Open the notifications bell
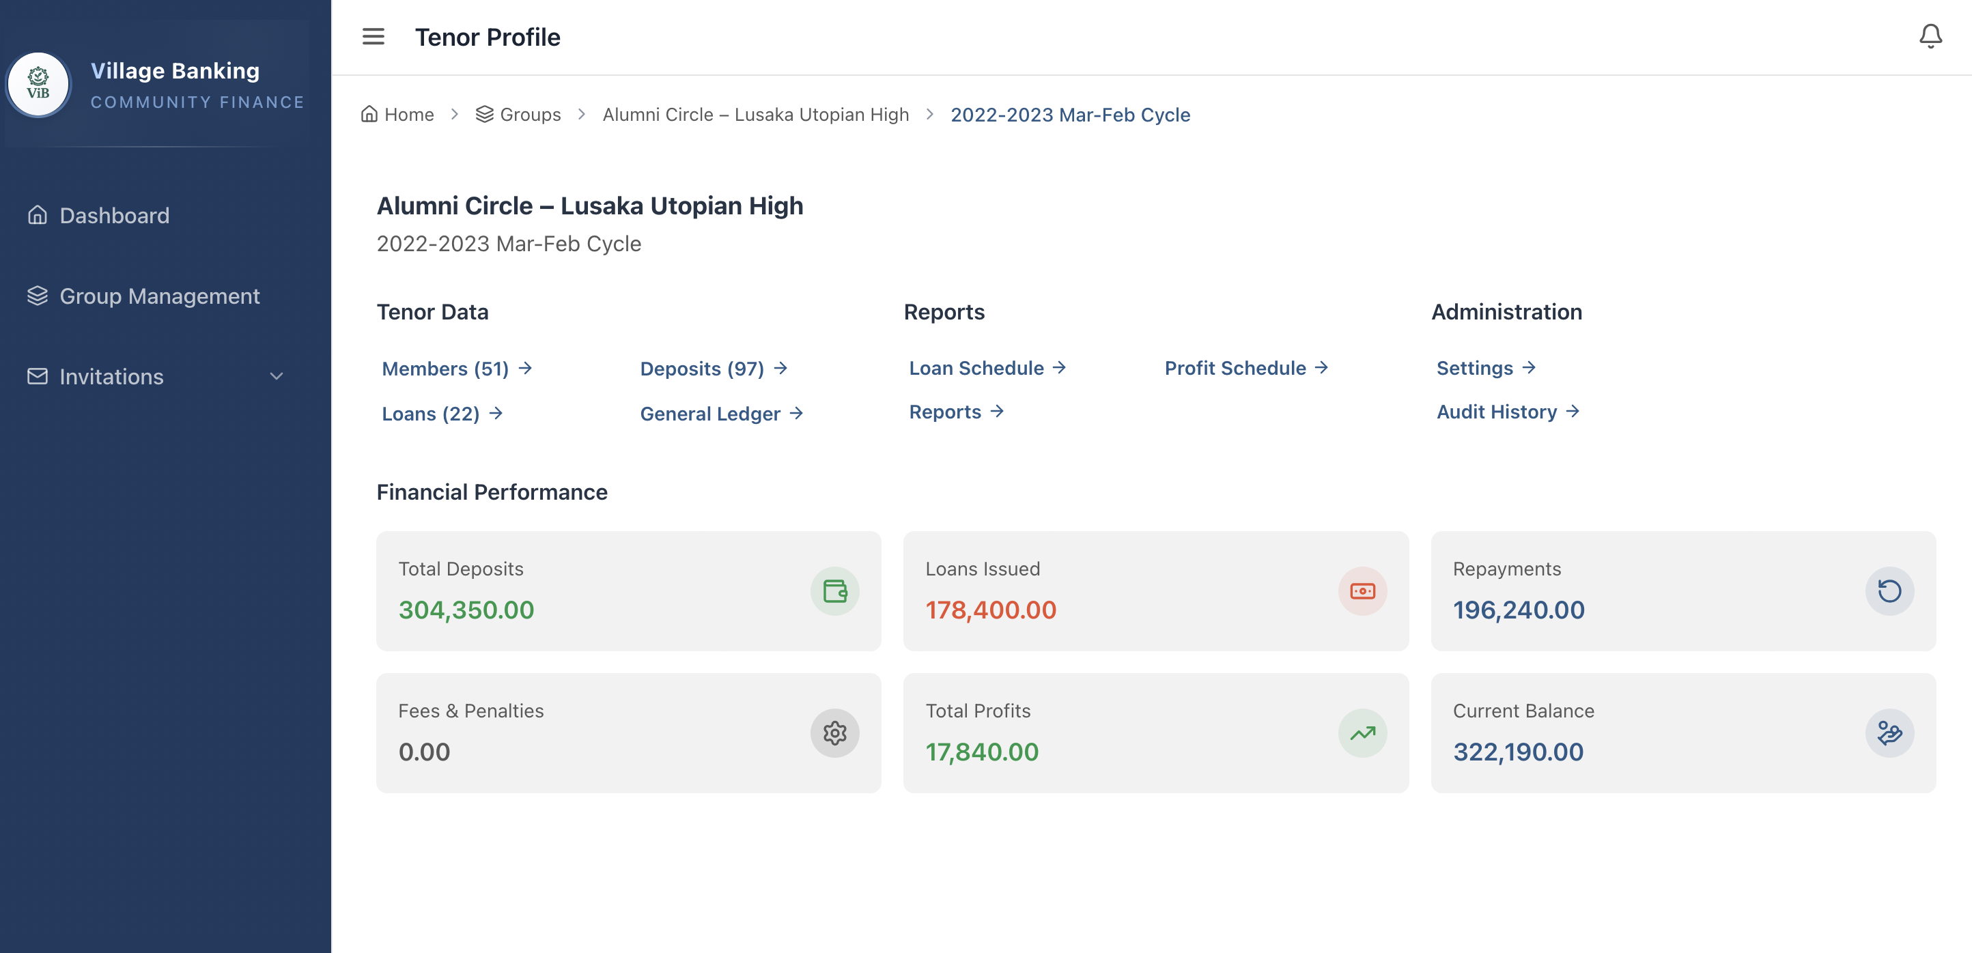1972x953 pixels. coord(1930,36)
